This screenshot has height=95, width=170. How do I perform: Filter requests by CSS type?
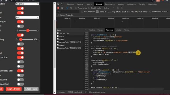(109, 12)
